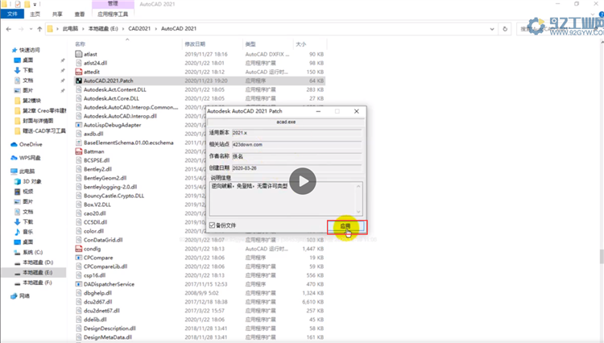Click the color.dll file icon

tap(79, 231)
